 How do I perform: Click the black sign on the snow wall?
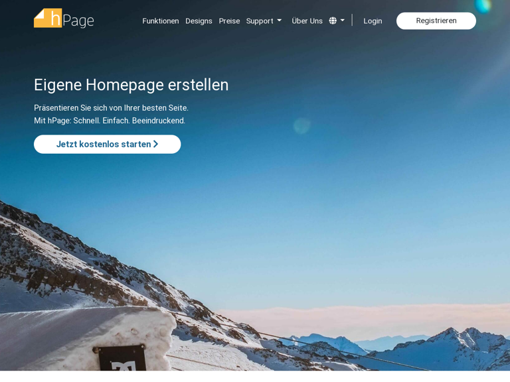[122, 357]
